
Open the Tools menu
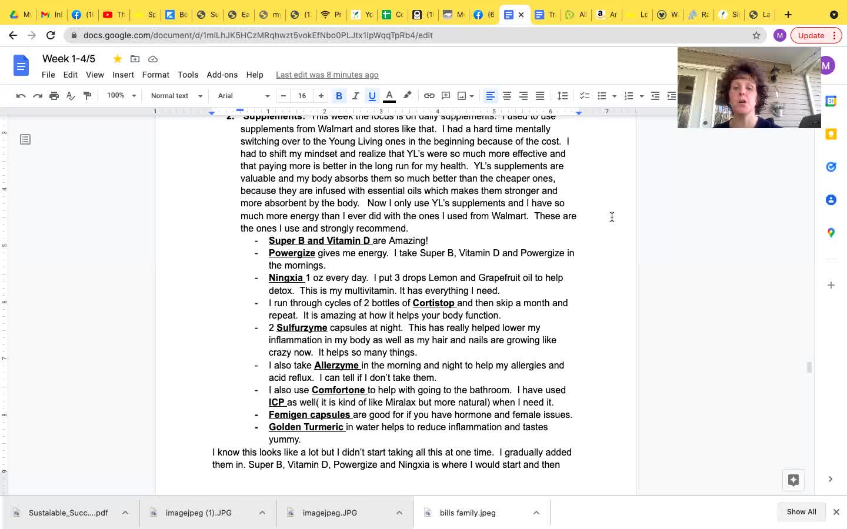coord(188,75)
